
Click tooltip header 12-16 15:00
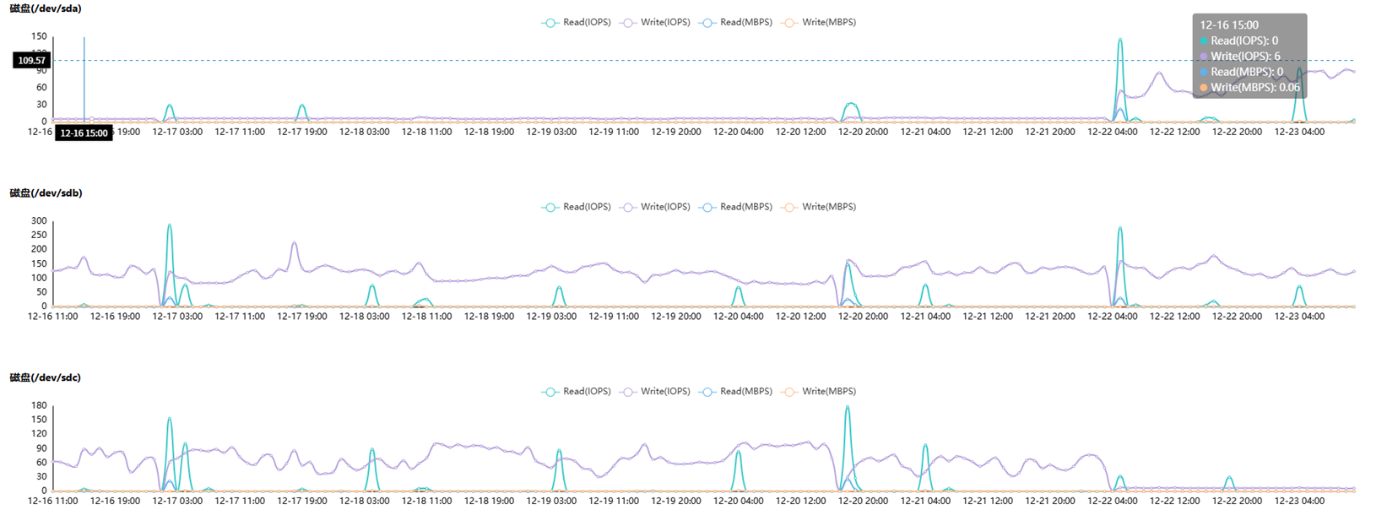(1229, 25)
